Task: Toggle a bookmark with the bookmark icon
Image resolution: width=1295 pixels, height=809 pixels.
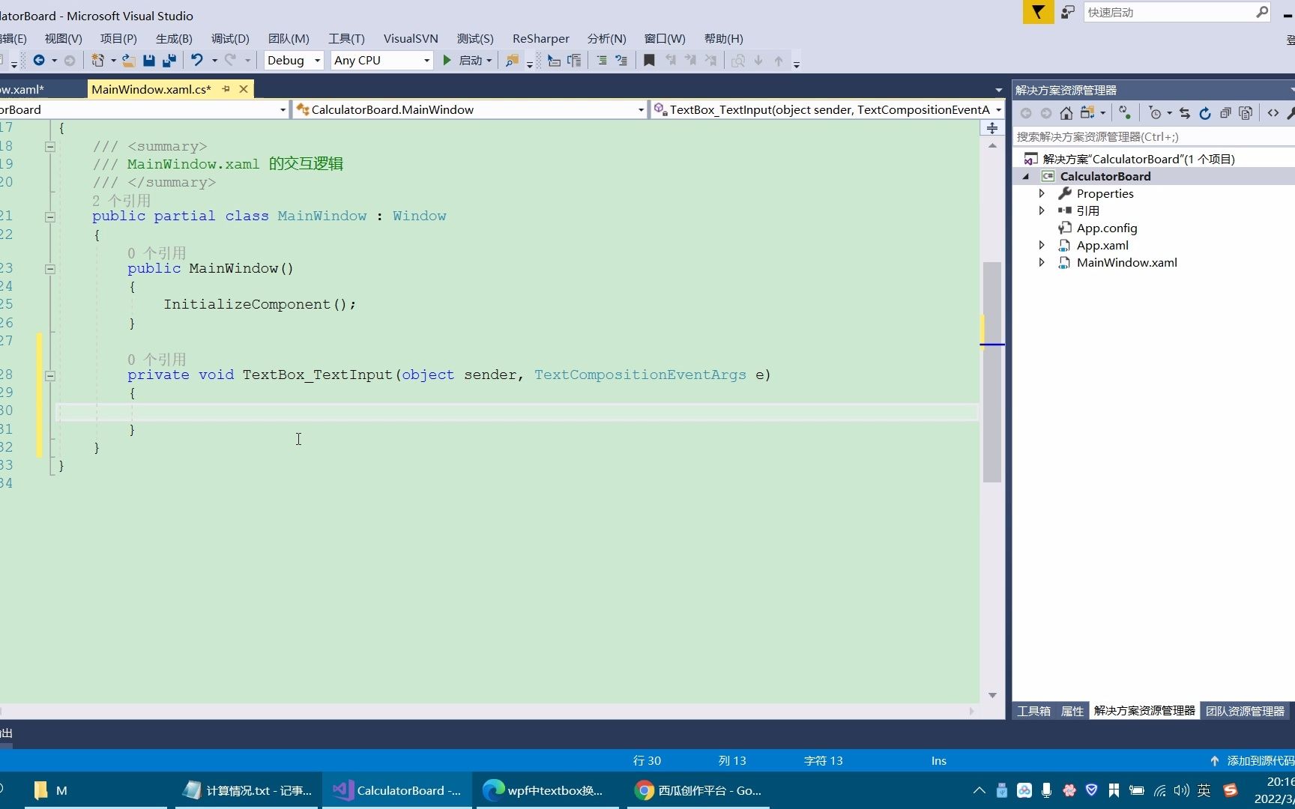Action: point(649,61)
